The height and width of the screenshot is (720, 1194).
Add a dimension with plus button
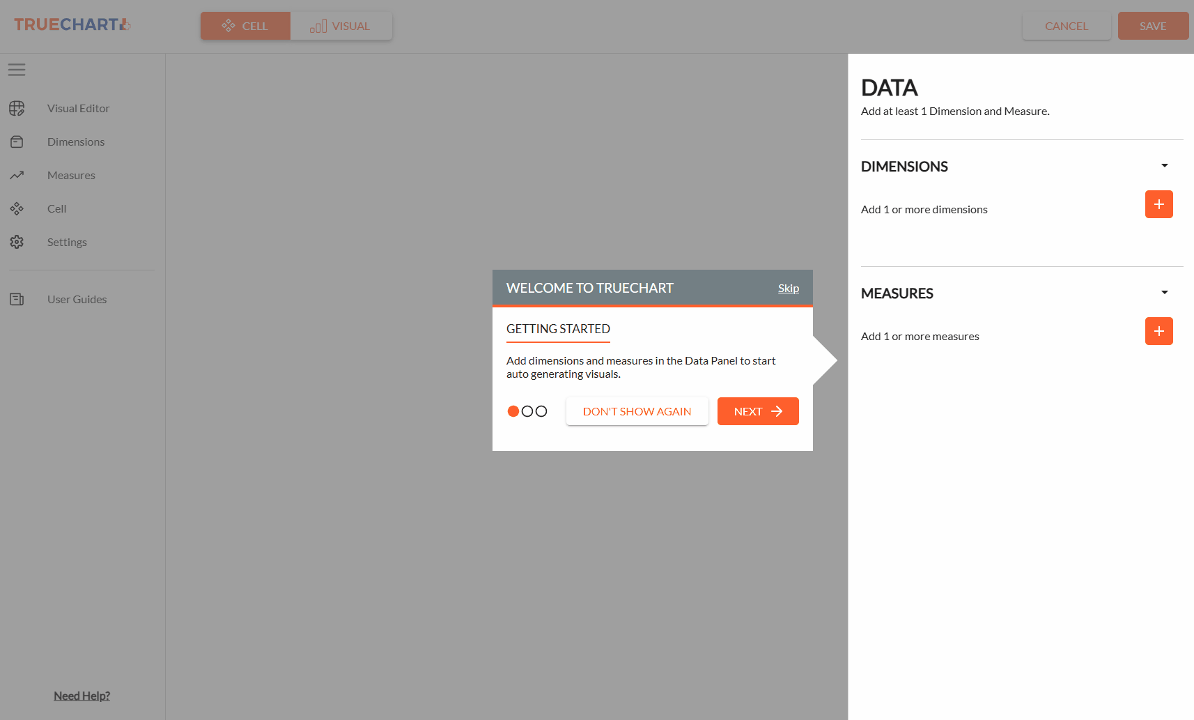(x=1158, y=204)
